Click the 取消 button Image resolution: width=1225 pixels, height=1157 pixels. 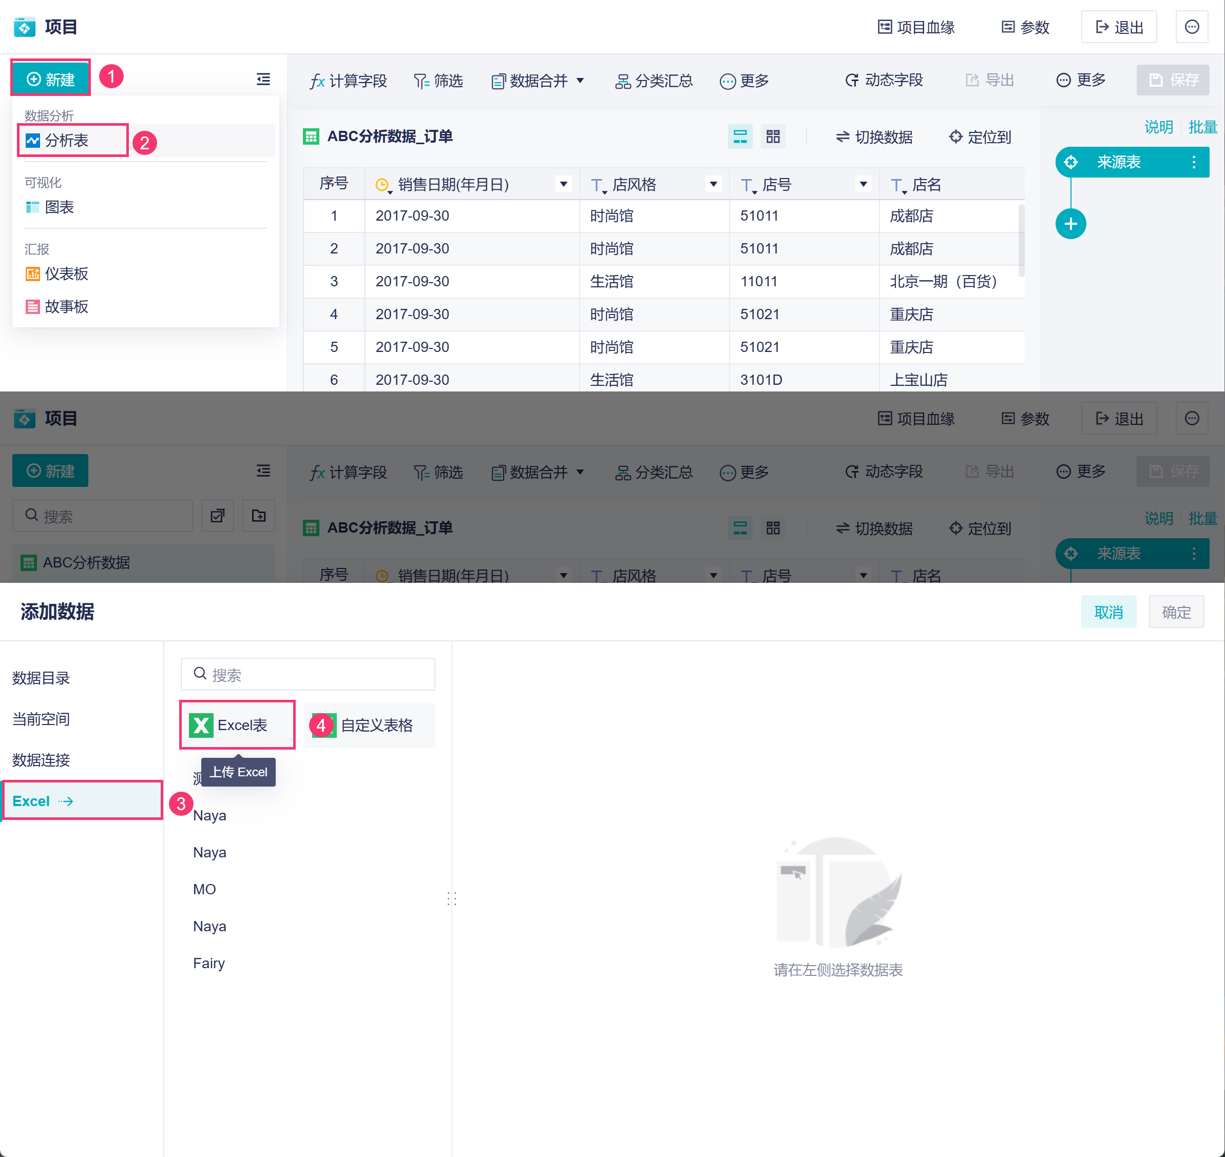coord(1108,612)
